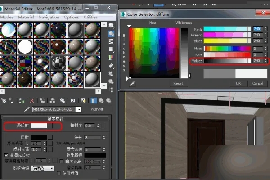The height and width of the screenshot is (180, 270).
Task: Click the 细分 spinner arrows
Action: (104, 138)
